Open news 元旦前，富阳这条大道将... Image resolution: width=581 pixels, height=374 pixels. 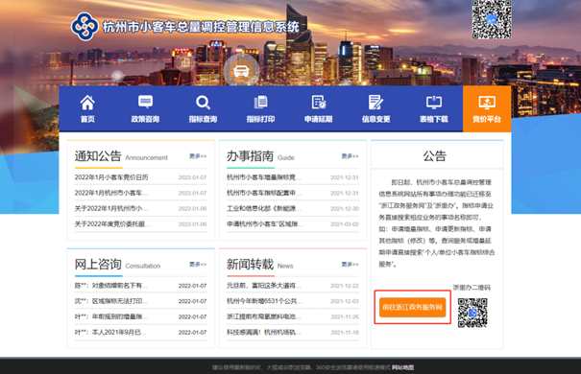coord(264,286)
